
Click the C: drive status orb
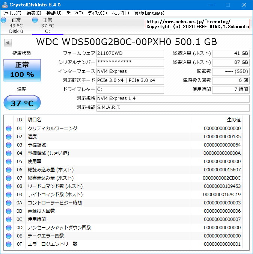coord(35,20)
